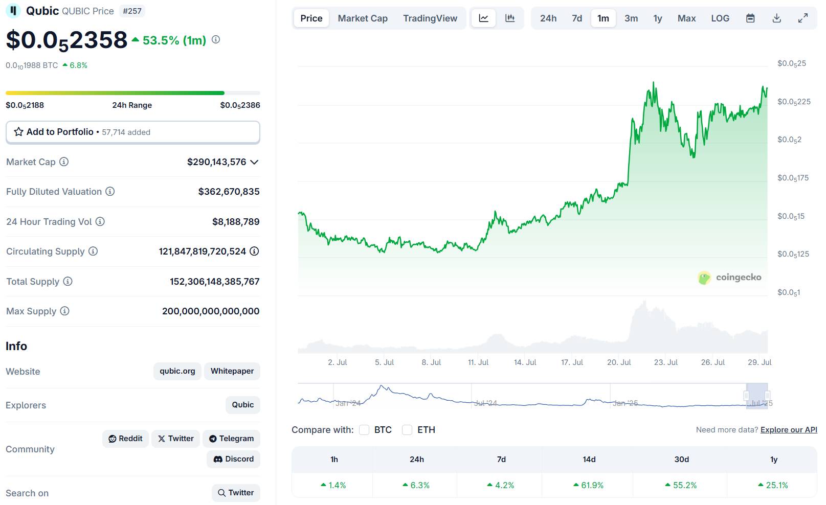This screenshot has width=826, height=505.
Task: Set chart range to 1y
Action: 658,18
